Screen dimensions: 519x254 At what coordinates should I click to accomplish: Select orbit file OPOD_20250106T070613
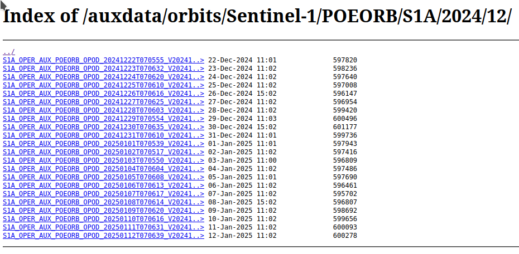[103, 185]
